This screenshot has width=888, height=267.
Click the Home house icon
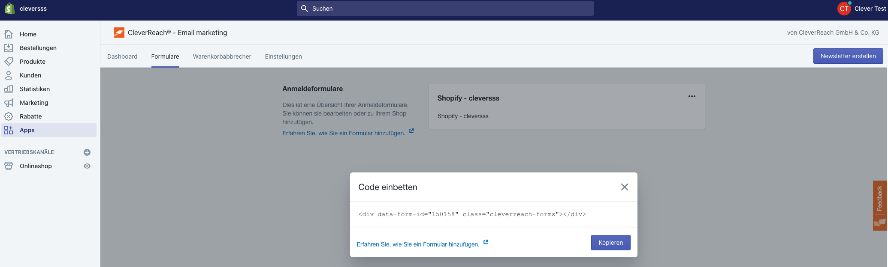point(9,34)
